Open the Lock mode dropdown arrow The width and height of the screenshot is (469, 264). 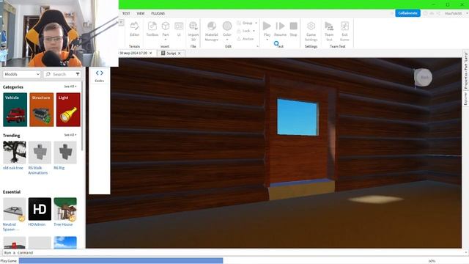click(254, 31)
